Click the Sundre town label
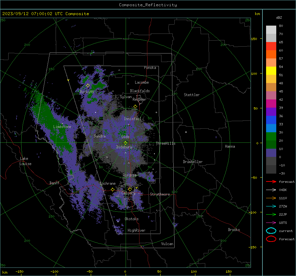Screen dimensions: 296x276 coord(100,136)
